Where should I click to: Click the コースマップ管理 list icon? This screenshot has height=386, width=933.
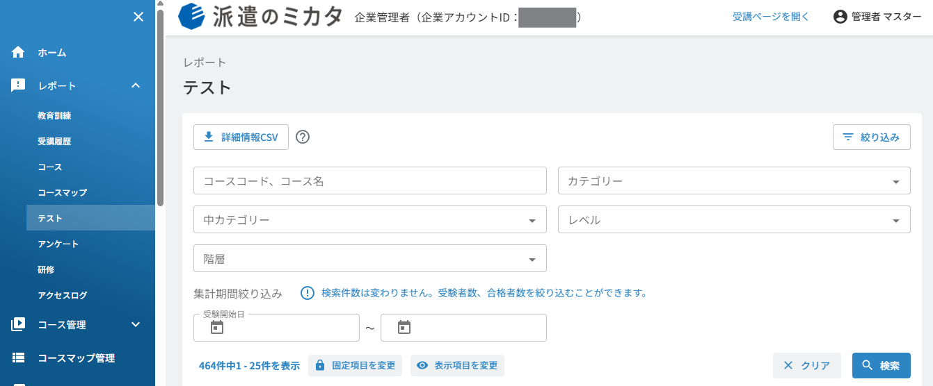tap(18, 358)
